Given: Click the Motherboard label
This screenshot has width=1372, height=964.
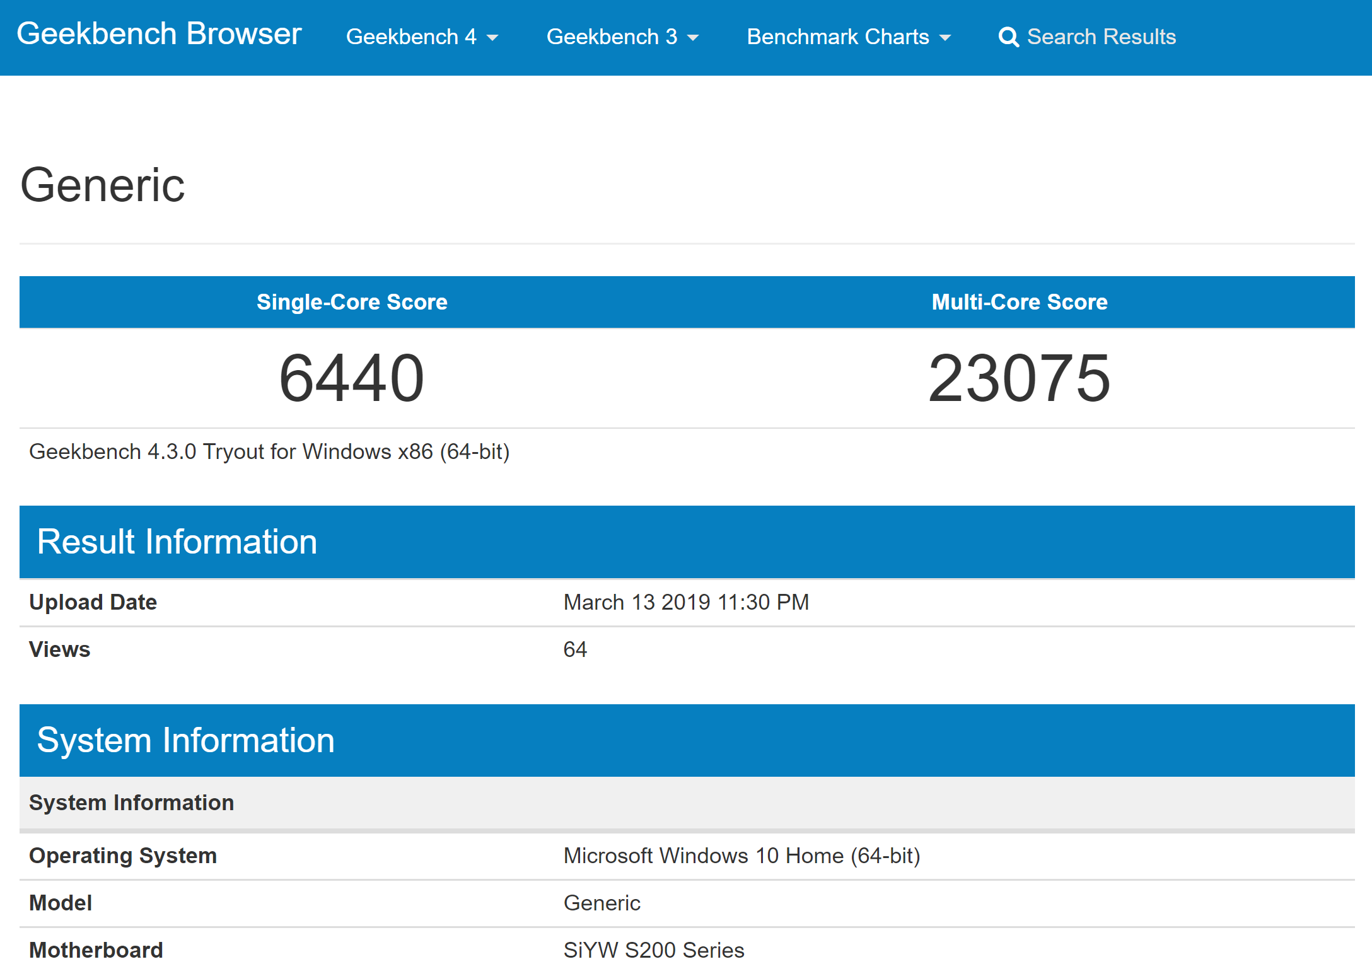Looking at the screenshot, I should 96,950.
